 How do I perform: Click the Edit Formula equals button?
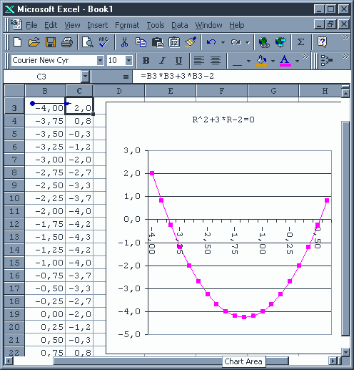pyautogui.click(x=126, y=77)
